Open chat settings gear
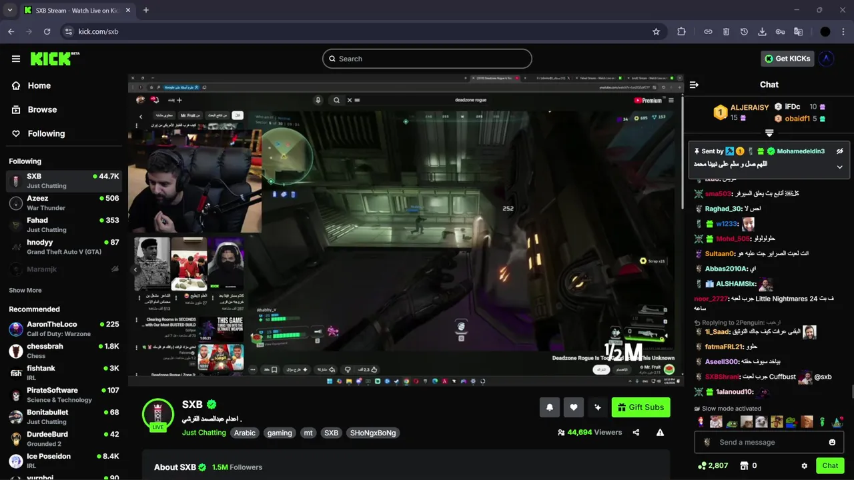 tap(805, 466)
